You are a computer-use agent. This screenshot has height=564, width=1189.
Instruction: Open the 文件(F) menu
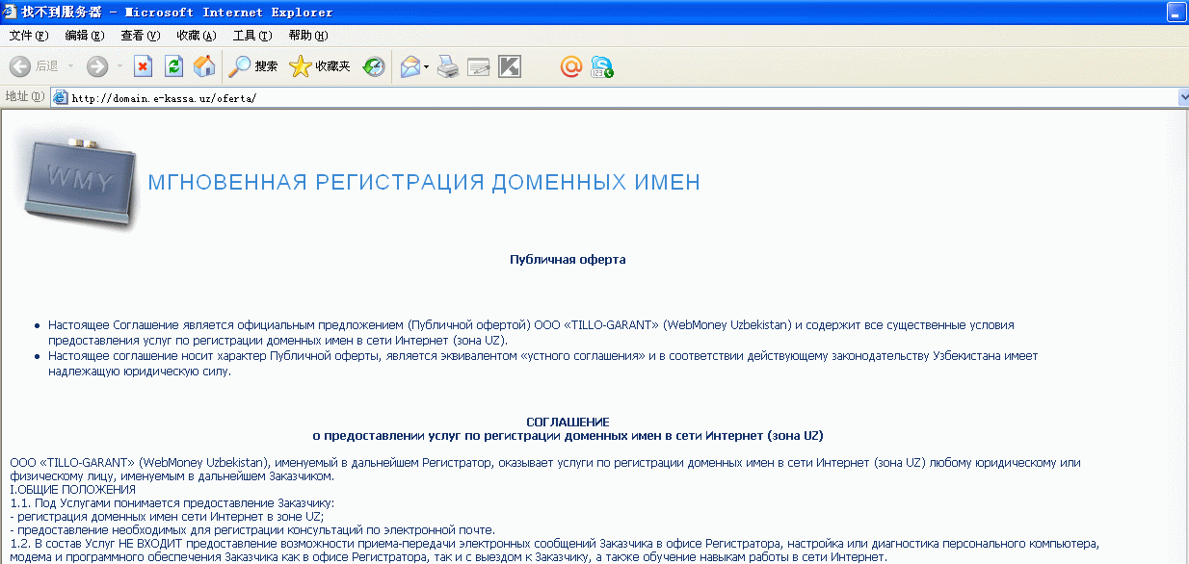pos(28,36)
